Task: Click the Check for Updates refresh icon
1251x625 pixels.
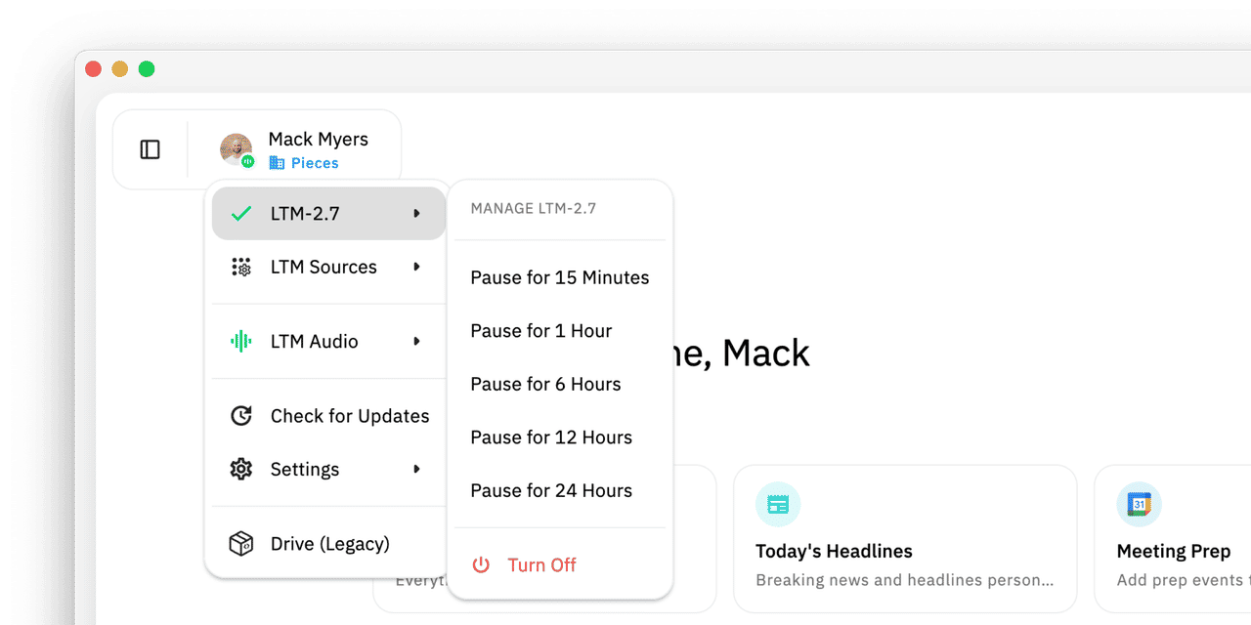Action: (x=241, y=416)
